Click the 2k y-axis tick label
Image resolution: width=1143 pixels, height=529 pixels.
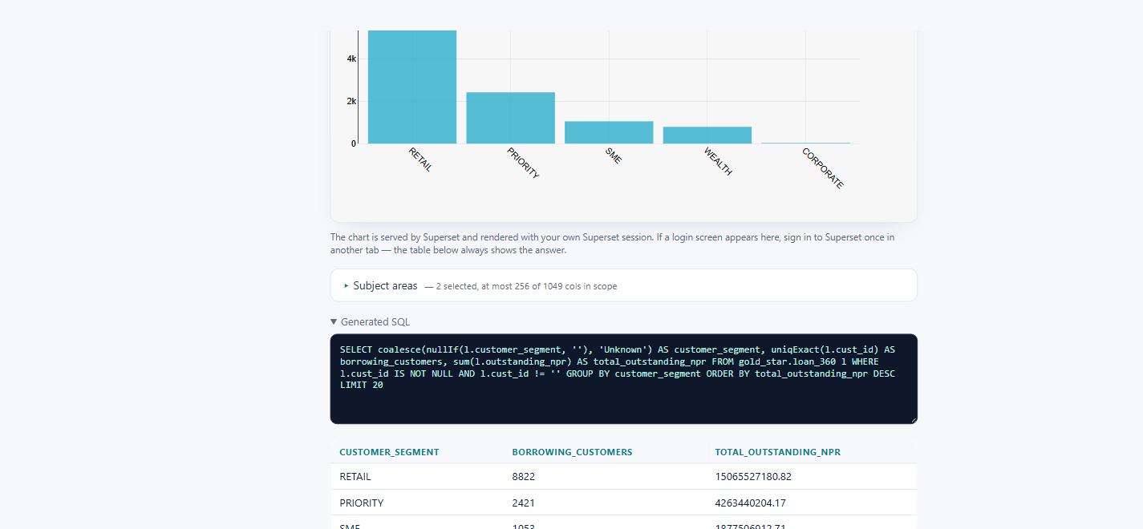[x=351, y=102]
